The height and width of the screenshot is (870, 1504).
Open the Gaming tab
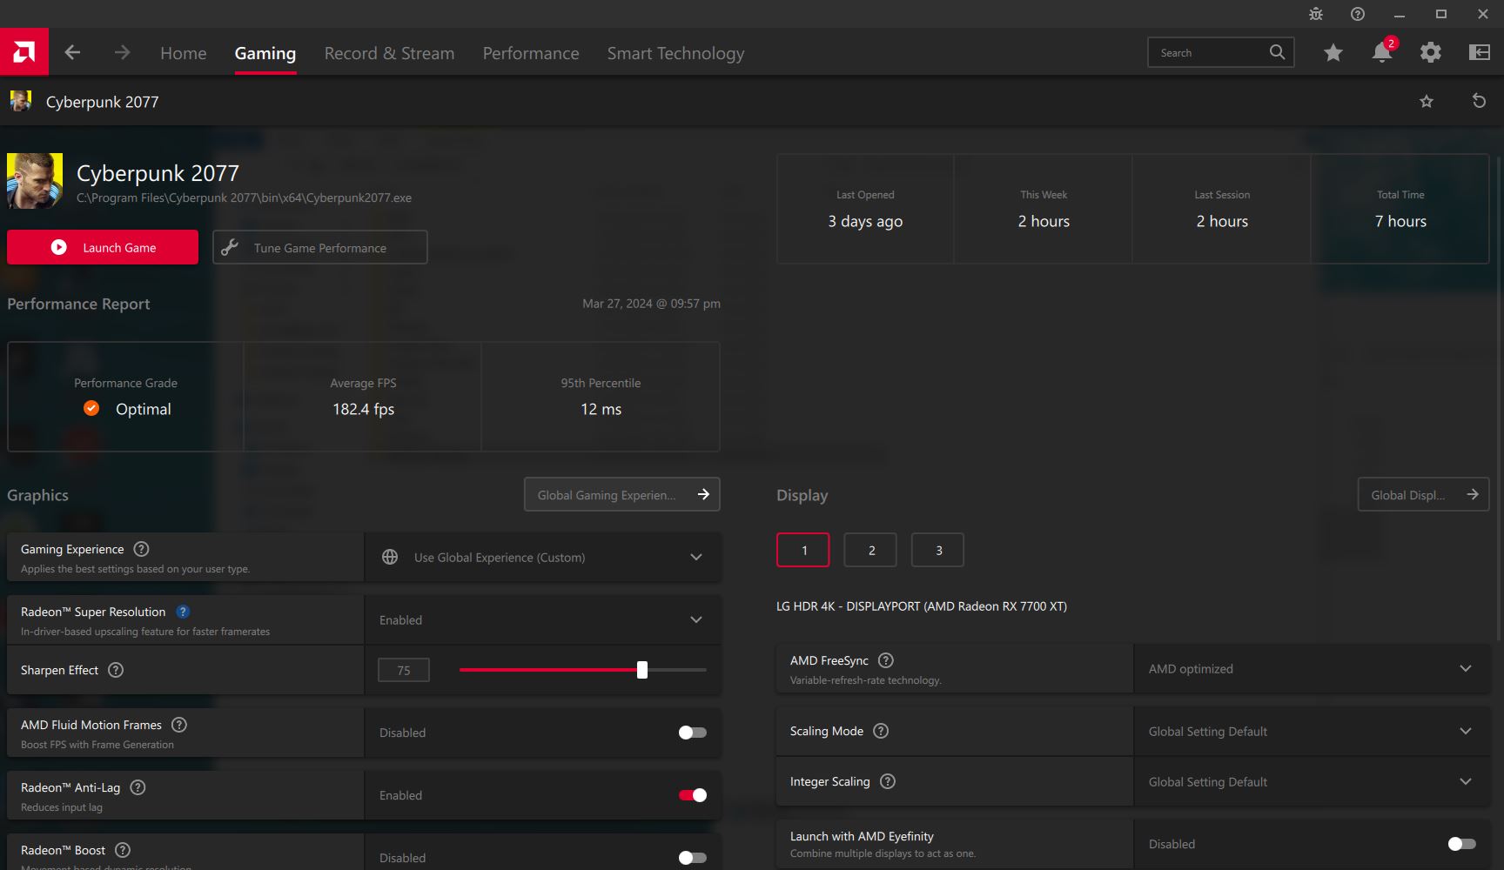tap(265, 53)
